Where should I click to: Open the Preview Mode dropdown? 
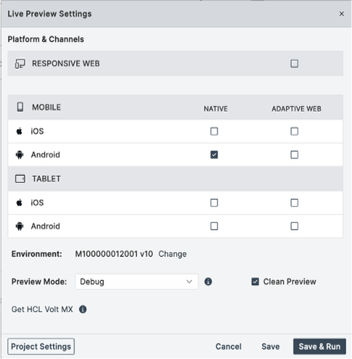(x=136, y=282)
